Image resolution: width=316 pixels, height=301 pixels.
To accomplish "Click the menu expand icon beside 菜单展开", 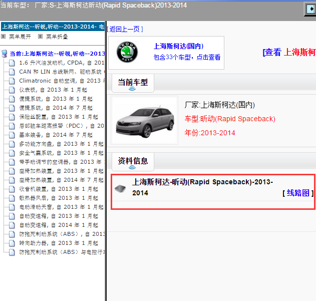I will pyautogui.click(x=4, y=37).
